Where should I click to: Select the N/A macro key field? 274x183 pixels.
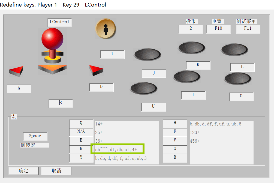[x=81, y=132]
